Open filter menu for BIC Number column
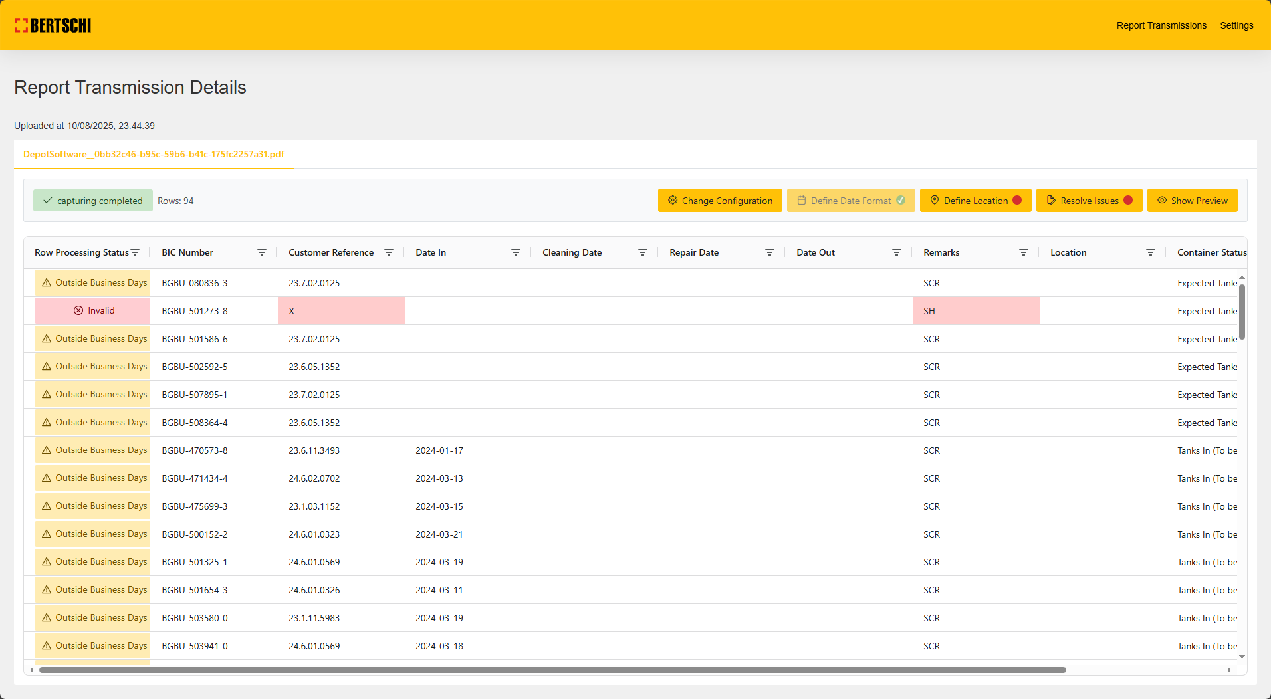The width and height of the screenshot is (1271, 699). (262, 252)
